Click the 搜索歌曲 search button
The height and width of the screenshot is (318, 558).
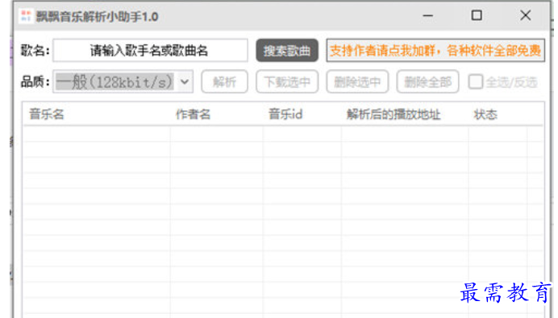(x=287, y=51)
